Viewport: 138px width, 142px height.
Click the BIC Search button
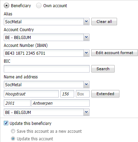pos(103,69)
